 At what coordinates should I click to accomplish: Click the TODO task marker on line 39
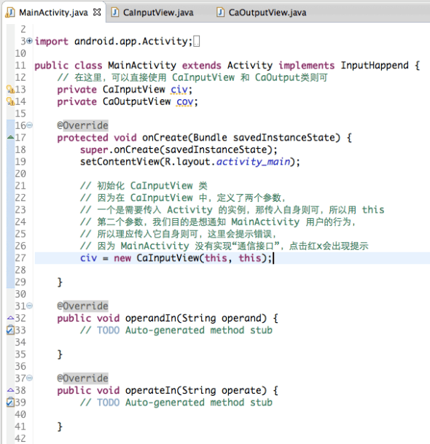(x=10, y=402)
